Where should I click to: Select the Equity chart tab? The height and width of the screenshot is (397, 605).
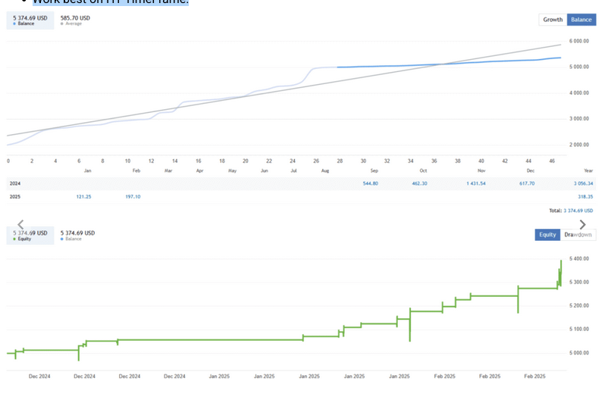(x=547, y=235)
